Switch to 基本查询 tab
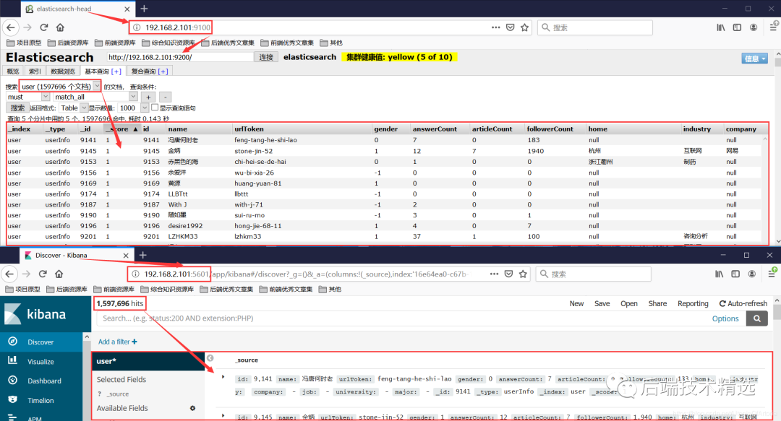 (x=103, y=71)
